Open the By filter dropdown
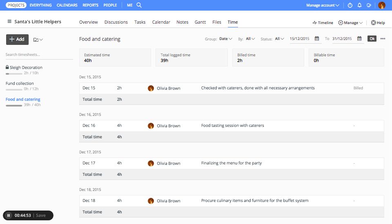Viewport: 392px width, 224px height. [x=250, y=39]
